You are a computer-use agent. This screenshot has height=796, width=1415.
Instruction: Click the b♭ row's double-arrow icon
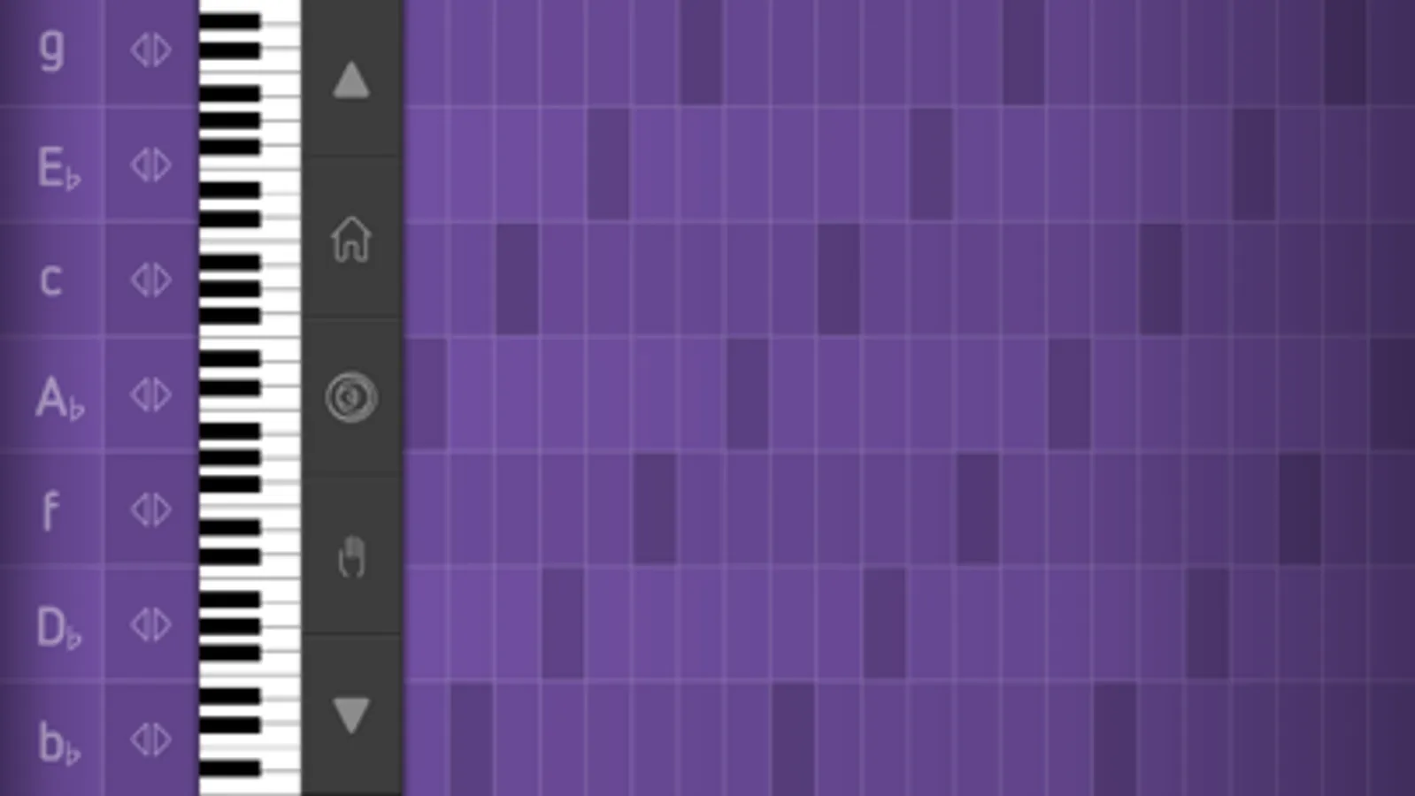(x=150, y=739)
